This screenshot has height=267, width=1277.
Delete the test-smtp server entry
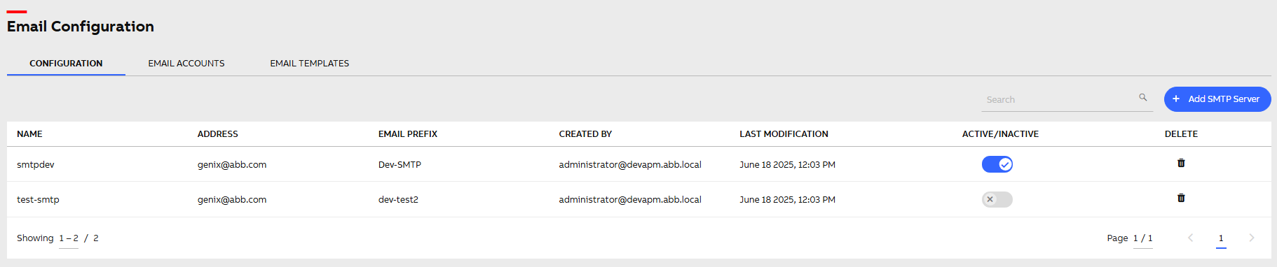click(1181, 198)
